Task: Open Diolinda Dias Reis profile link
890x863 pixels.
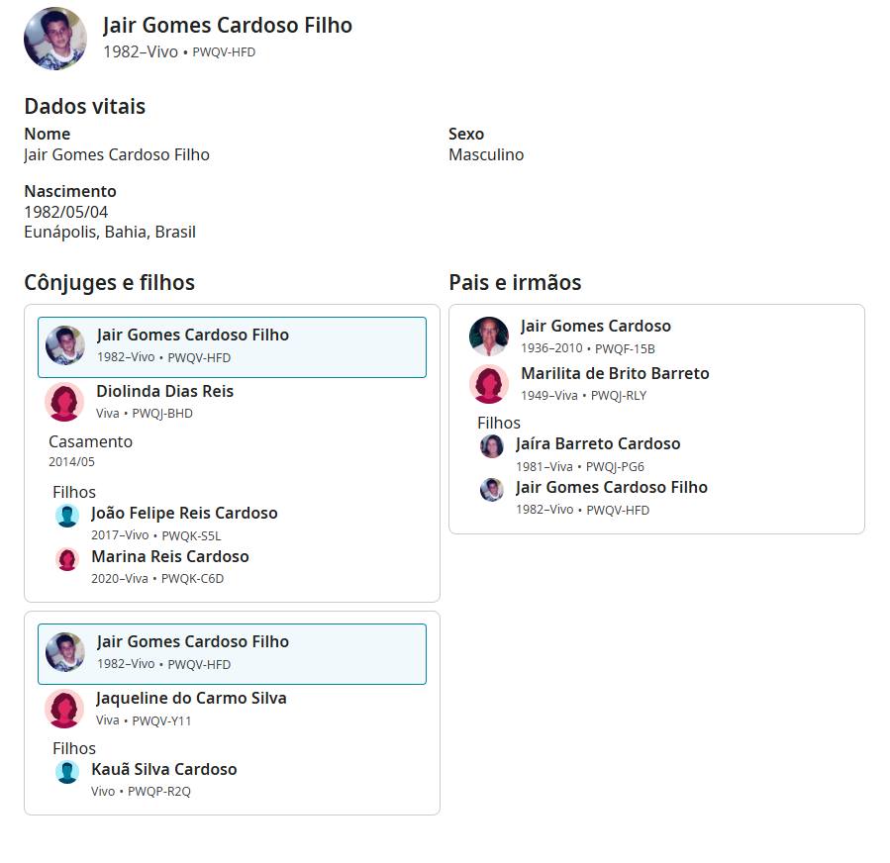Action: pyautogui.click(x=164, y=391)
